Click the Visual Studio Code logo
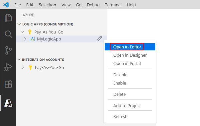The image size is (200, 126). tap(6, 5)
